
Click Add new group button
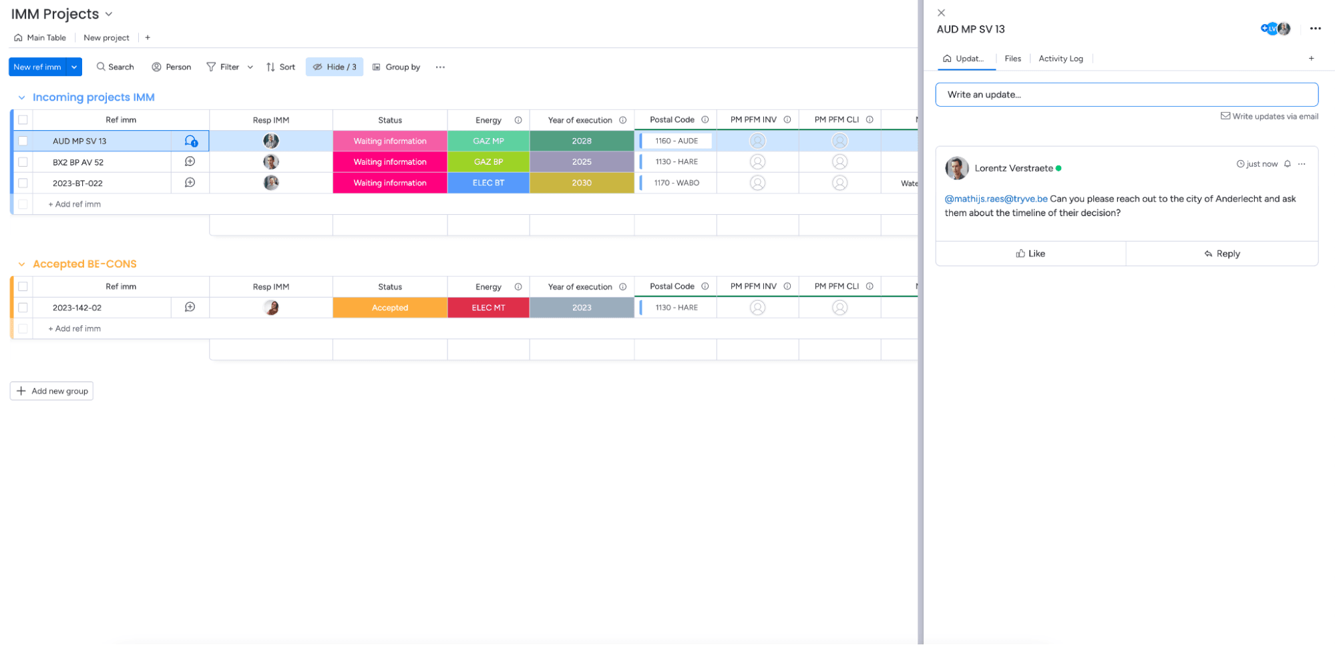[52, 391]
